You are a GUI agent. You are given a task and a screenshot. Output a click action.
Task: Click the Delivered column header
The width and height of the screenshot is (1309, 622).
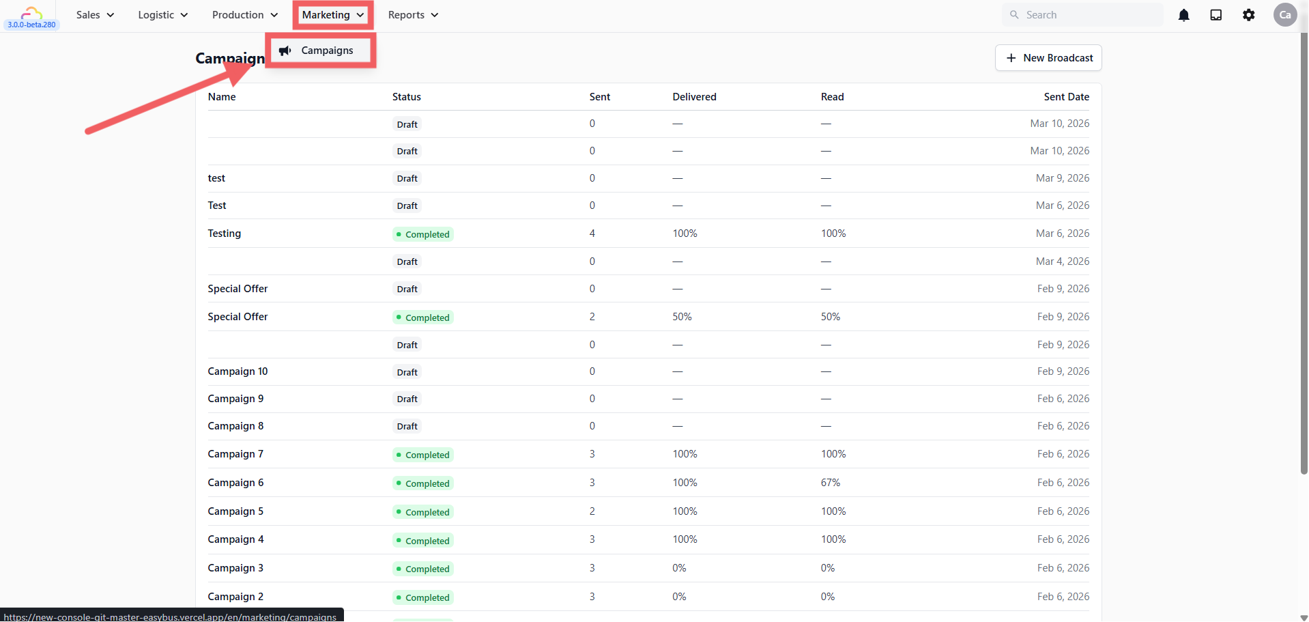click(x=695, y=97)
